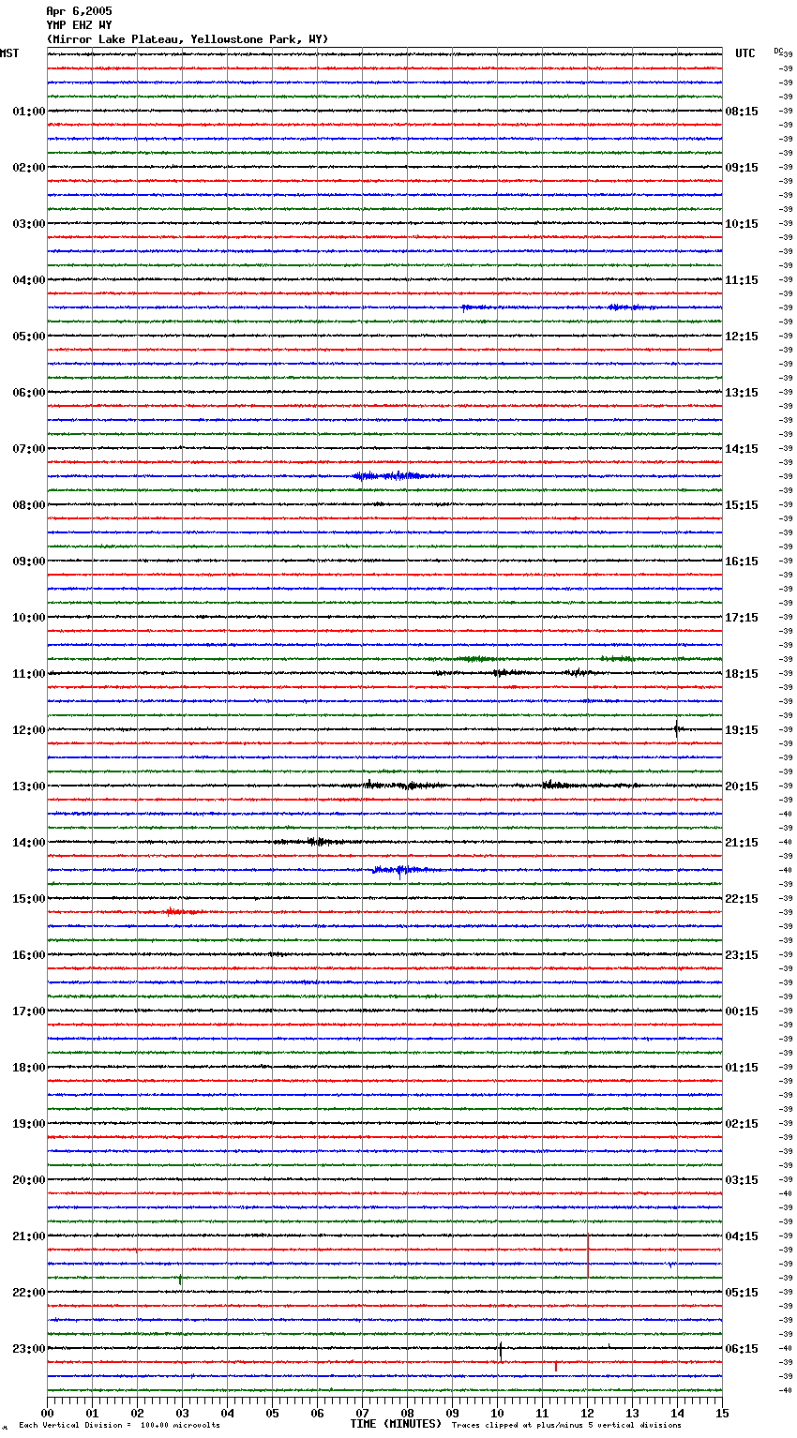797x1438 pixels.
Task: Click the 11:15 UTC time label
Action: click(742, 280)
